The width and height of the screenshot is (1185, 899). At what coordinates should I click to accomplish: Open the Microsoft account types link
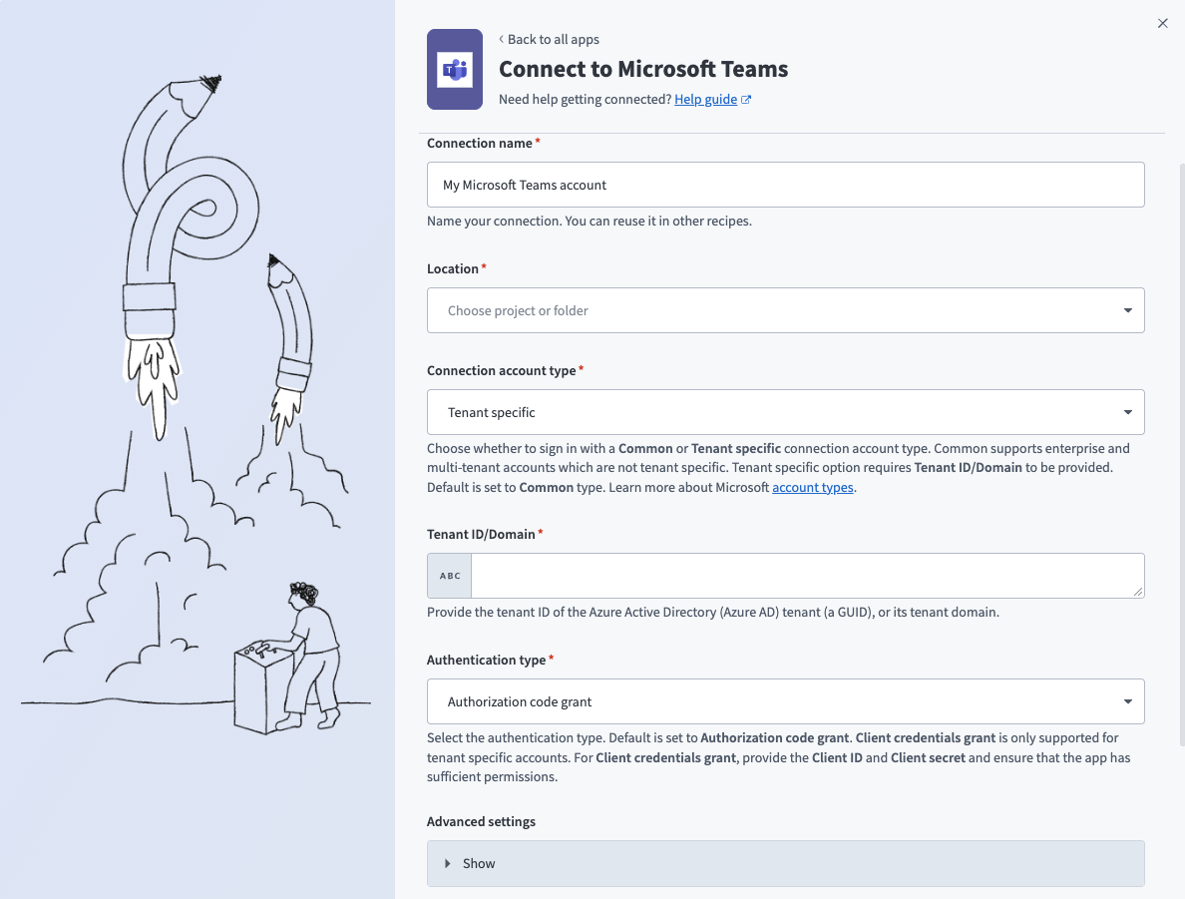coord(812,488)
